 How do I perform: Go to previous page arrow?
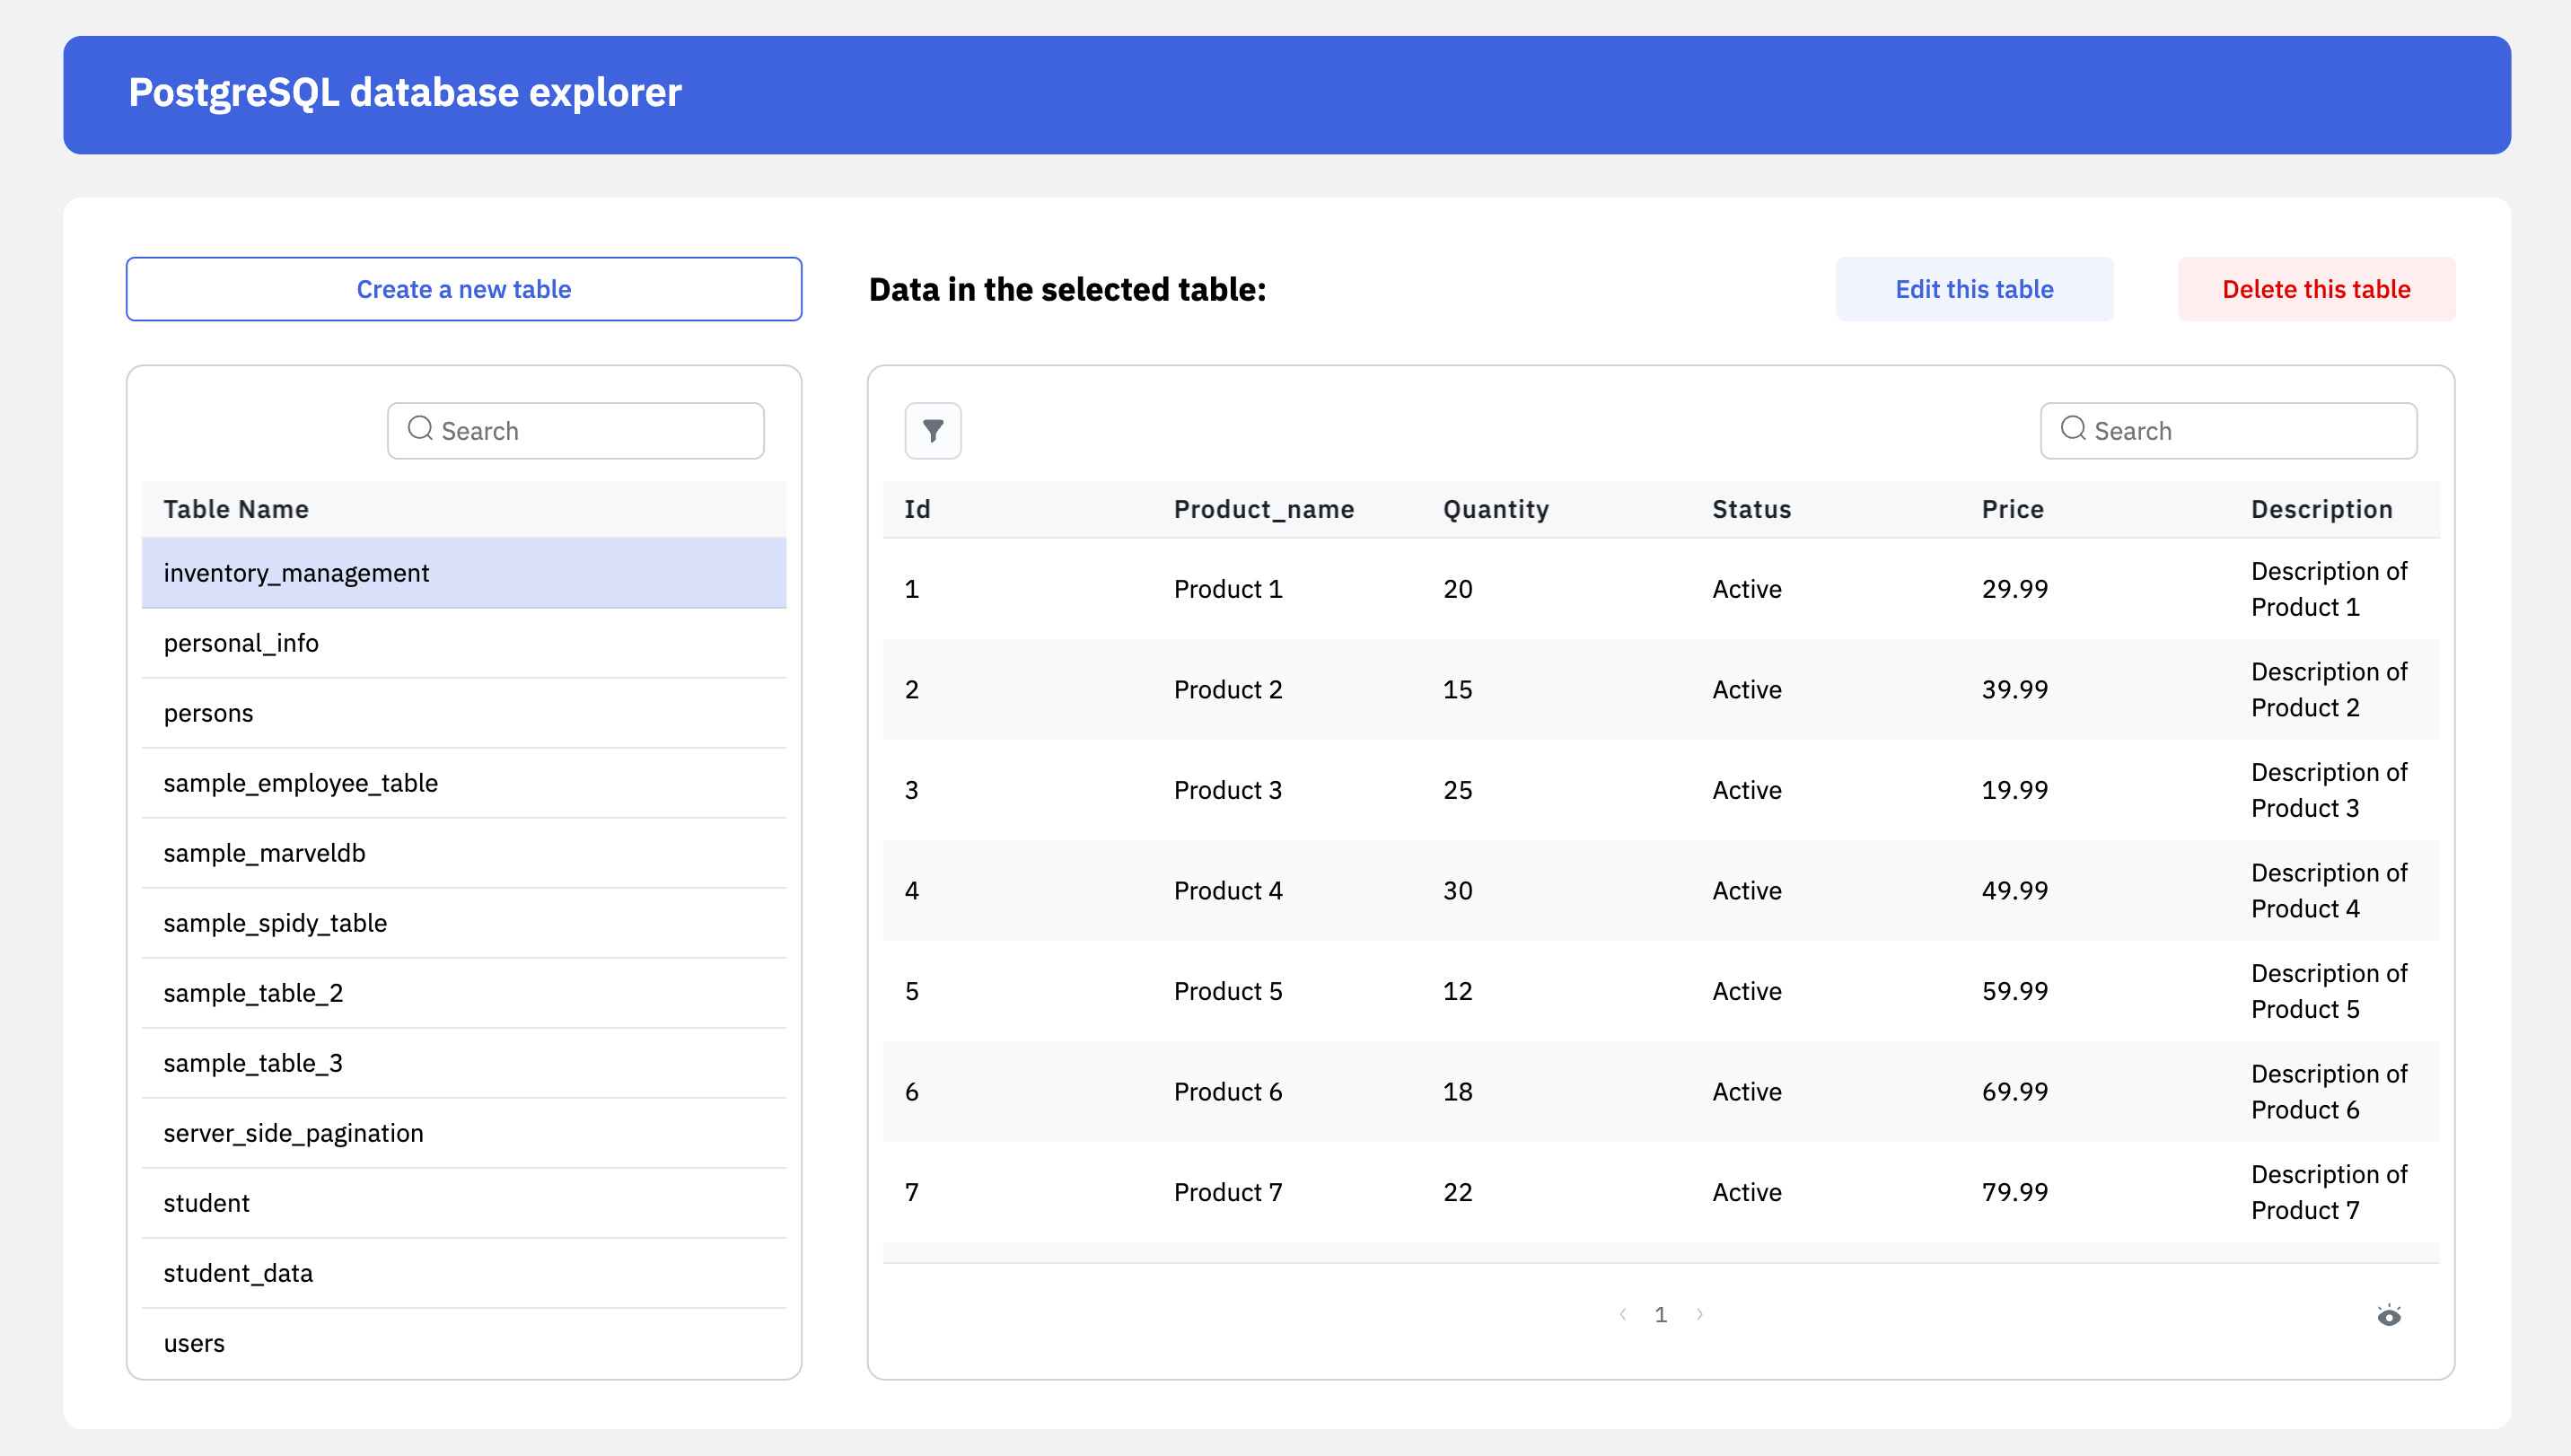1622,1314
